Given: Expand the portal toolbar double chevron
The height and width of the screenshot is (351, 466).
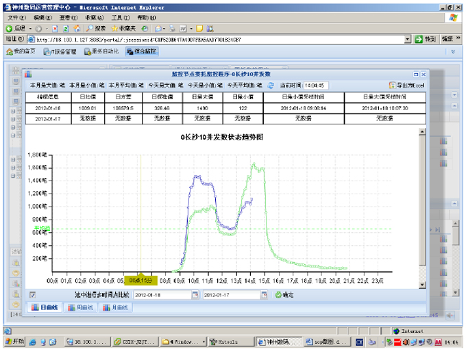Looking at the screenshot, I should (453, 51).
